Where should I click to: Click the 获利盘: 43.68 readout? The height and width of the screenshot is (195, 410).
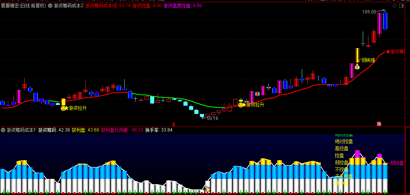click(85, 130)
